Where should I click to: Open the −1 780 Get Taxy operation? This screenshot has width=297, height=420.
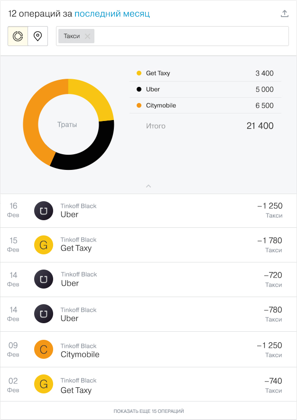click(x=148, y=245)
